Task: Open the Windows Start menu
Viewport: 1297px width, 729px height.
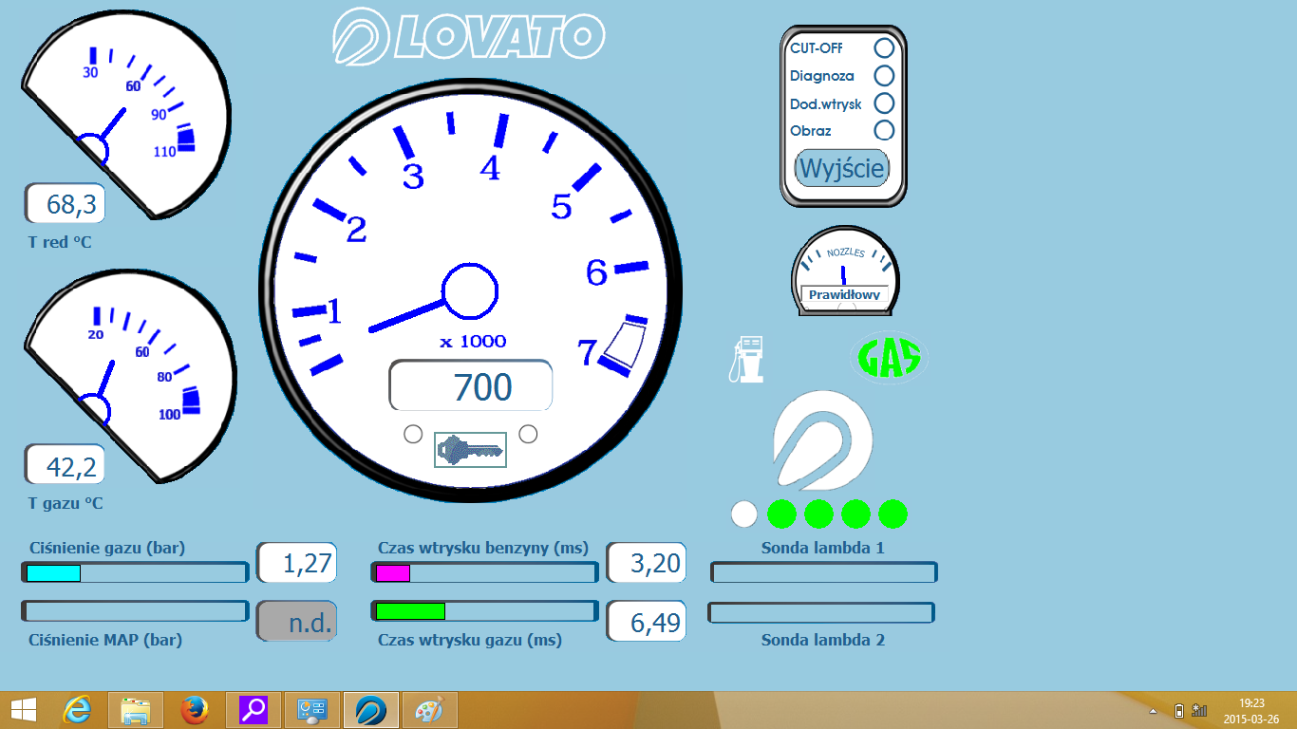Action: tap(24, 710)
